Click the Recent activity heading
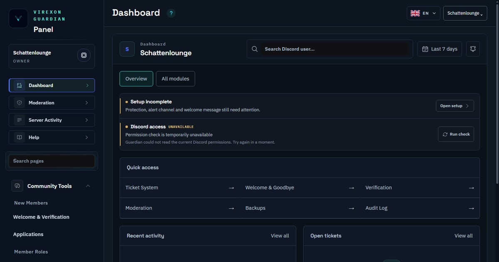 [146, 236]
